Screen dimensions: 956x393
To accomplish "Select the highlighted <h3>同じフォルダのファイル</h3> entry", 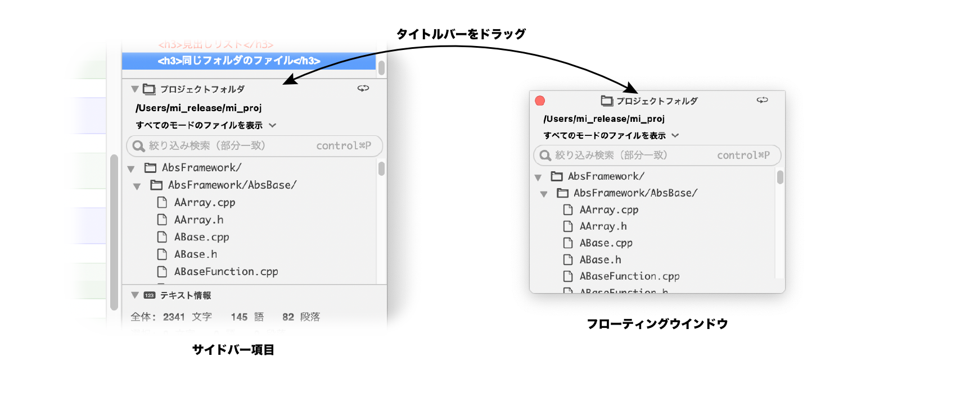I will coord(238,61).
